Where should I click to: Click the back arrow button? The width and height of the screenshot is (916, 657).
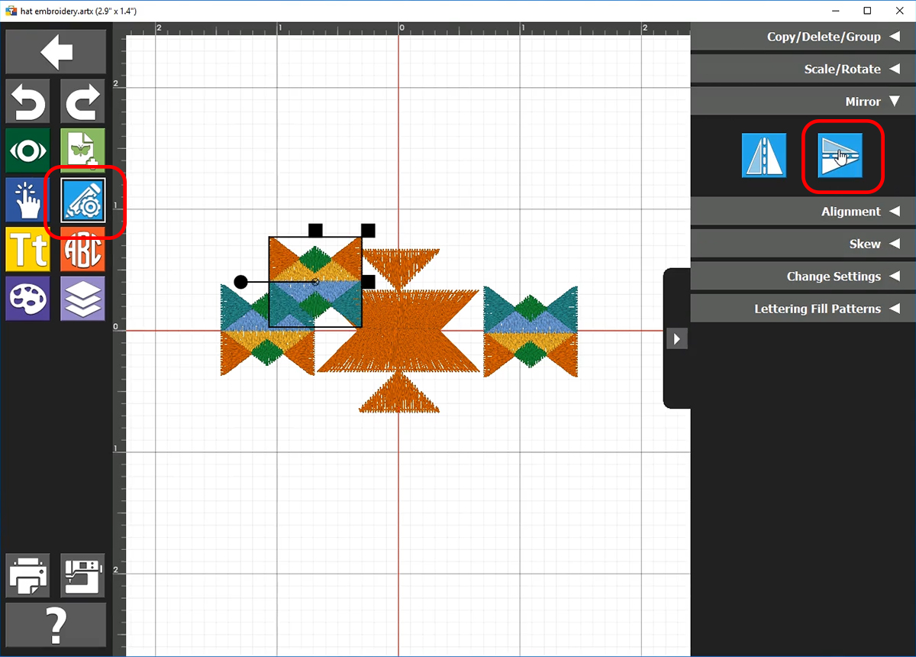point(56,52)
